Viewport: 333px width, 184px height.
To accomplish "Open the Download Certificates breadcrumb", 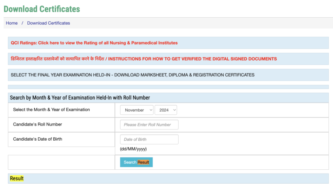I will coord(49,23).
